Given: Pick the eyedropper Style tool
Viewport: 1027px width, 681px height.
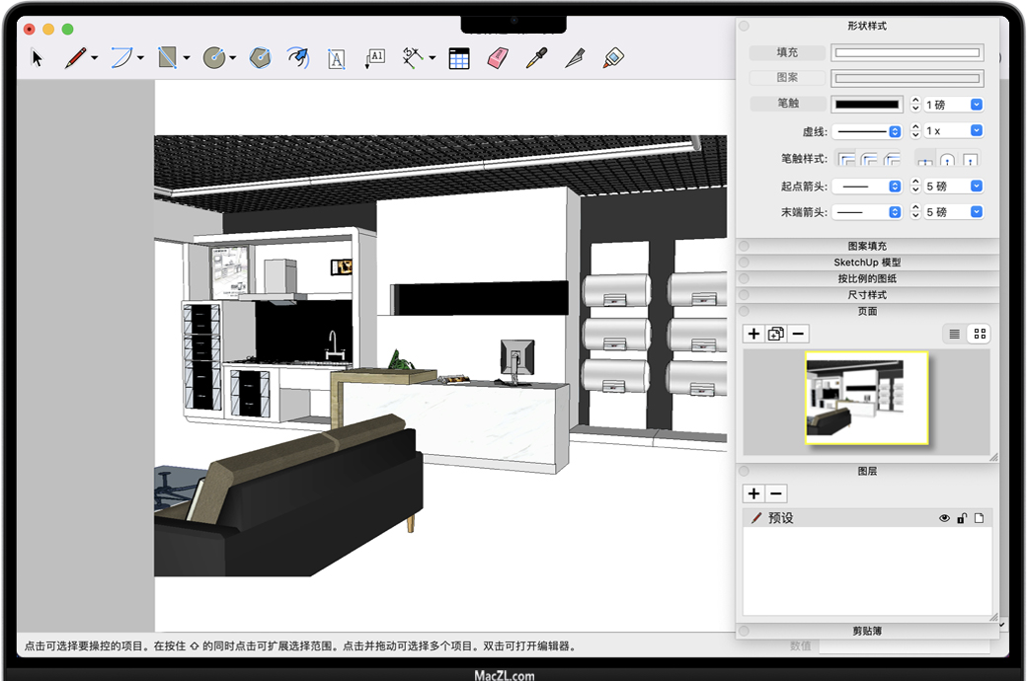Looking at the screenshot, I should [x=535, y=58].
